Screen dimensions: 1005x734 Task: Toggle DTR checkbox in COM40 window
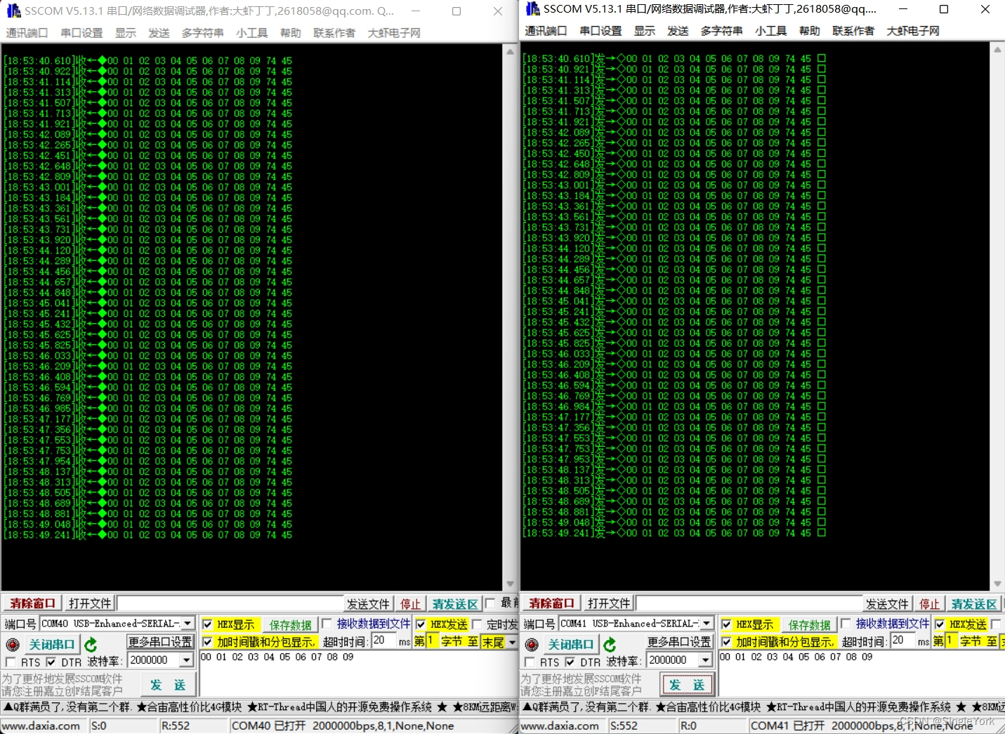[51, 662]
